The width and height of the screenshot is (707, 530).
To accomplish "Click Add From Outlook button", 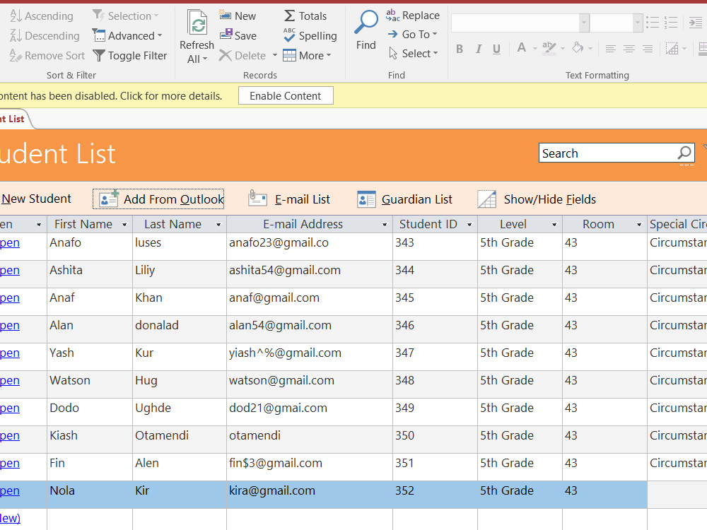I will (x=158, y=199).
